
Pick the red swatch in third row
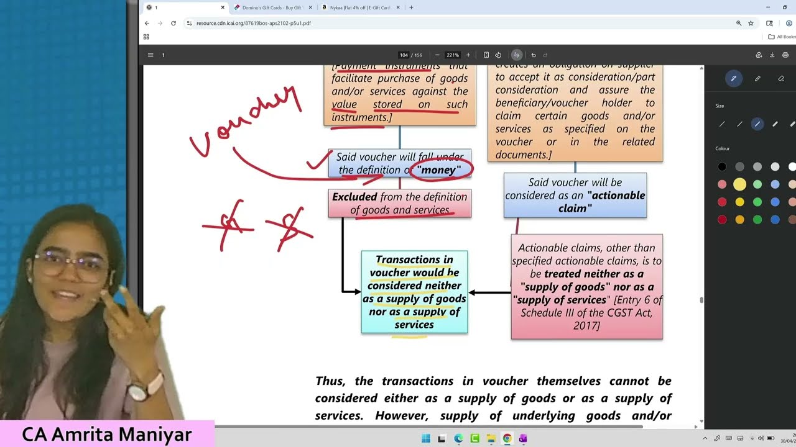722,202
